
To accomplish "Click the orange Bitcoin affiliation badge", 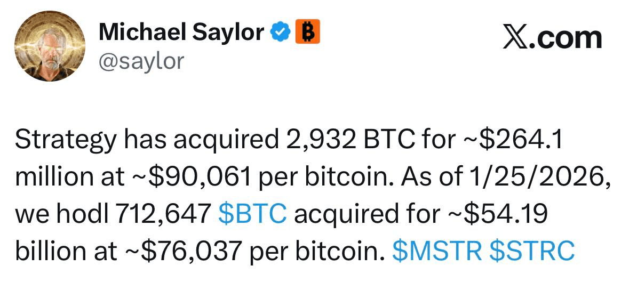I will [x=307, y=33].
